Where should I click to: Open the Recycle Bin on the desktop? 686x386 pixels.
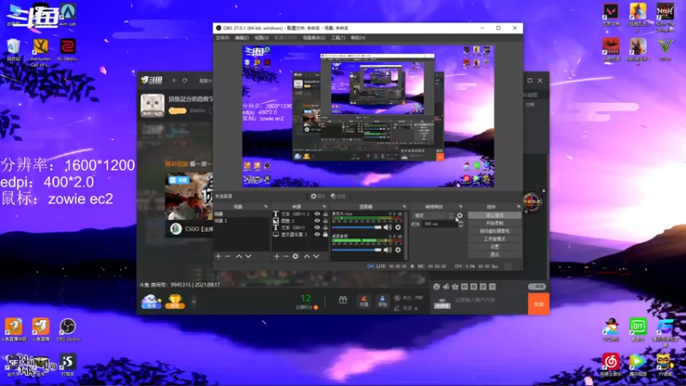14,50
